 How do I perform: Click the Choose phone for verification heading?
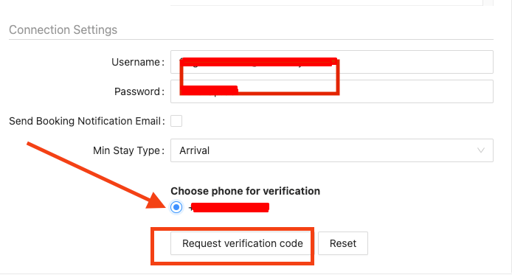(245, 191)
